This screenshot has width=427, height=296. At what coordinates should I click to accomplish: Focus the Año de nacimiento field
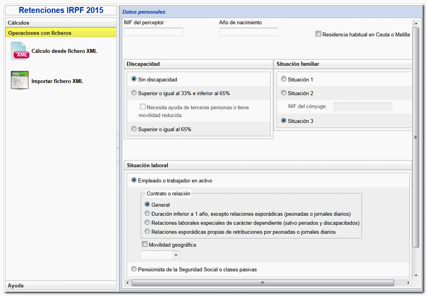[249, 32]
